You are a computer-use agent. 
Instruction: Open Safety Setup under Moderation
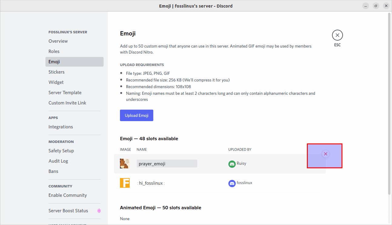coord(75,151)
